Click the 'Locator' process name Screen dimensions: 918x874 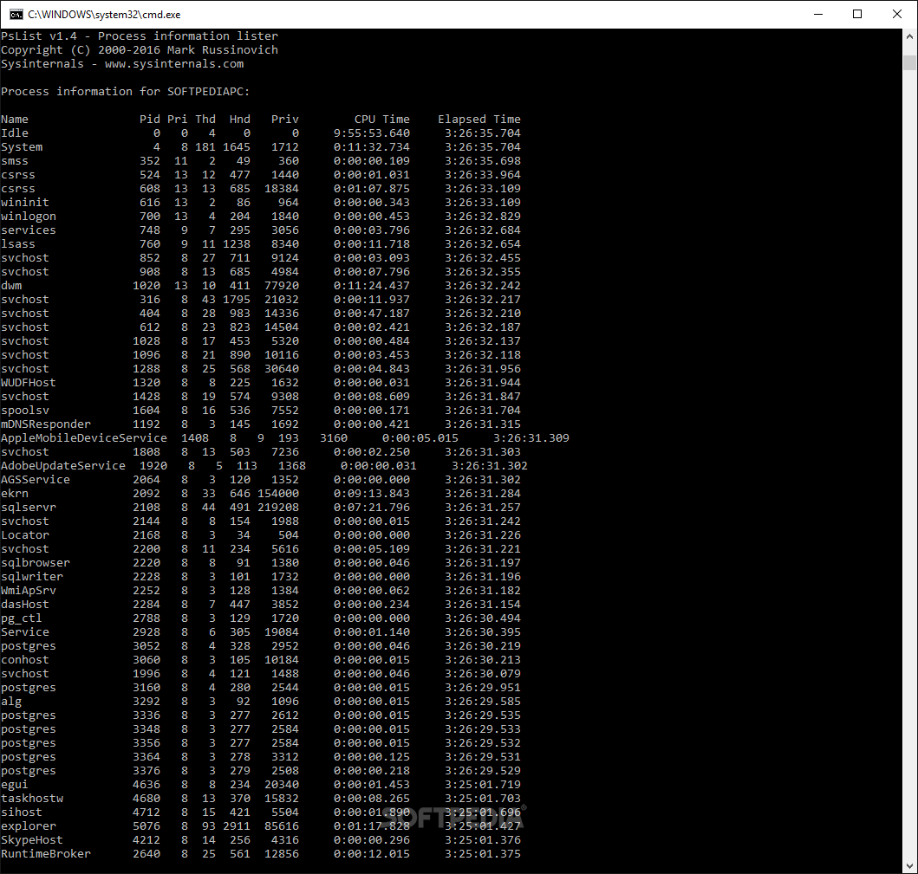click(x=25, y=535)
